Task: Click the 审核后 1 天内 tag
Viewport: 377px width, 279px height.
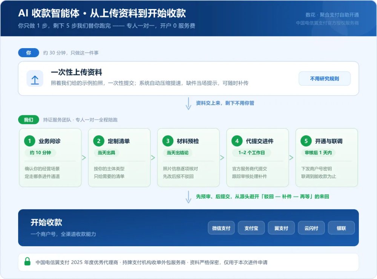Action: [x=318, y=152]
